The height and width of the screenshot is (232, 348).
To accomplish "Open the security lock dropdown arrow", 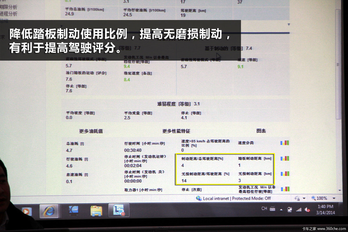I will coord(304,199).
